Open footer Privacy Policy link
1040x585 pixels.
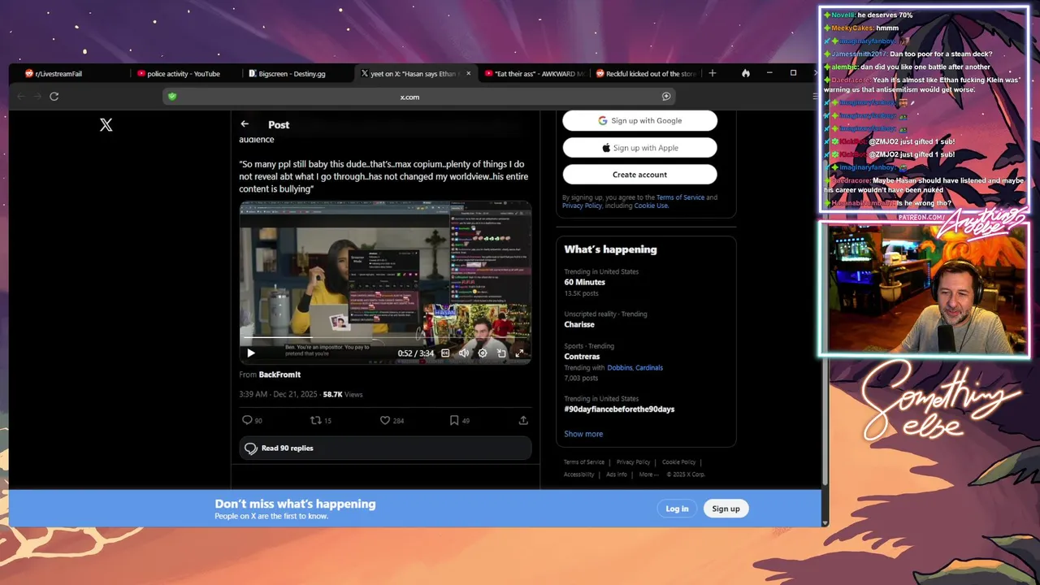click(x=633, y=462)
